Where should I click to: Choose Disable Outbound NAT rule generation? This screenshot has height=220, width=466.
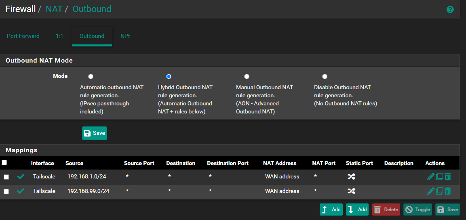pyautogui.click(x=325, y=77)
